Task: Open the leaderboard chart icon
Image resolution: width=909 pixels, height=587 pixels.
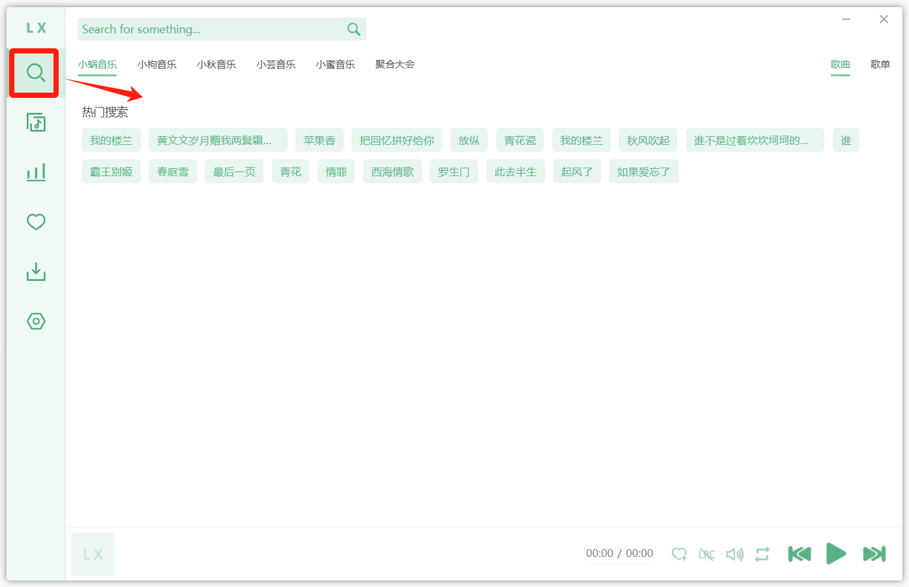Action: [35, 172]
